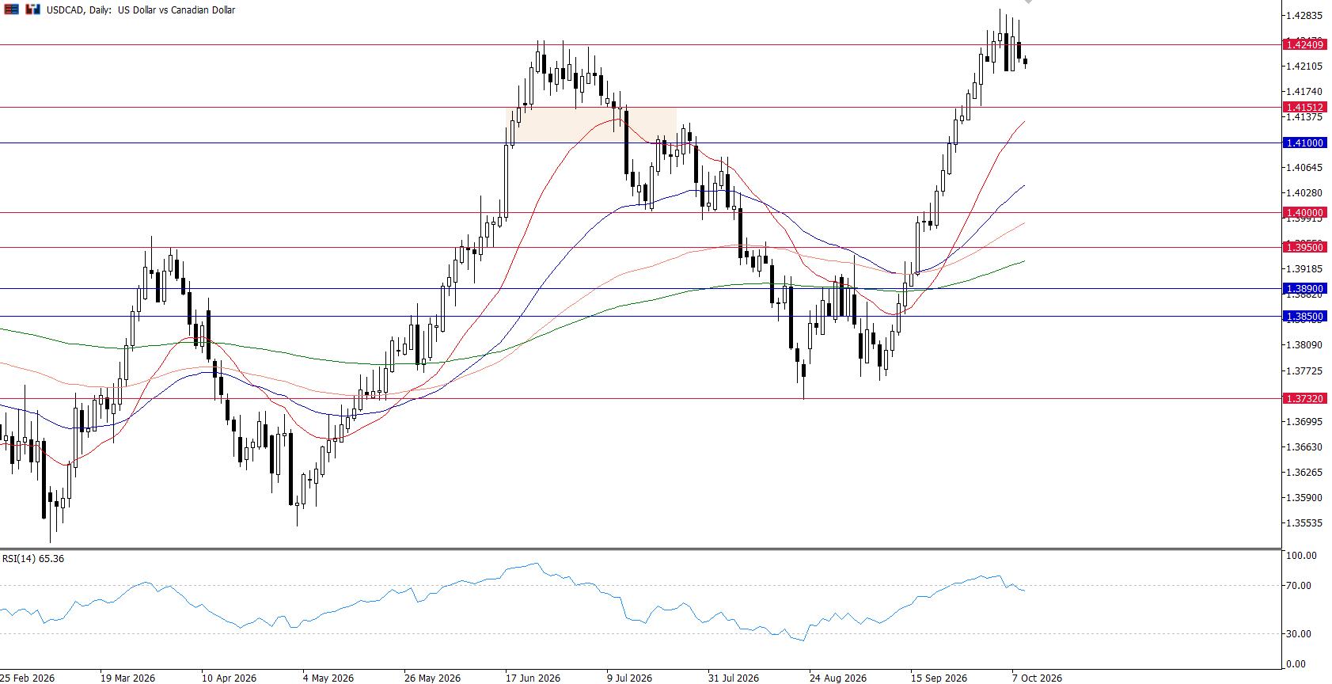This screenshot has height=684, width=1332.
Task: Click the 15 Sep 2026 date label
Action: point(939,678)
